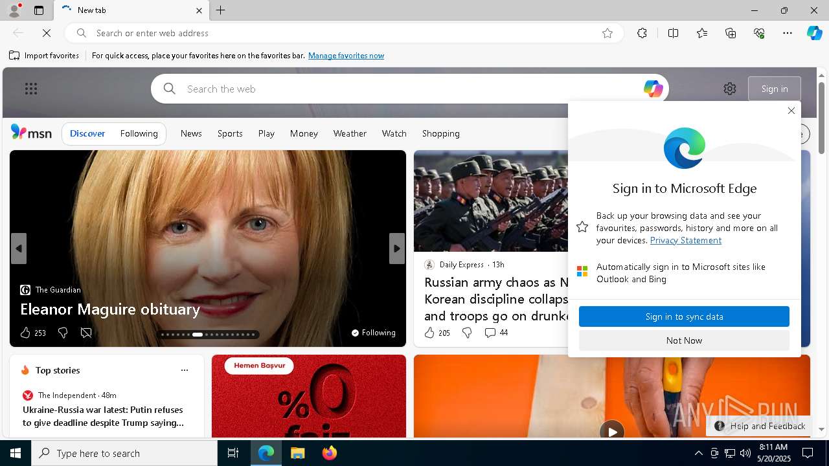Open the app launcher grid icon
The width and height of the screenshot is (829, 466).
(x=31, y=89)
